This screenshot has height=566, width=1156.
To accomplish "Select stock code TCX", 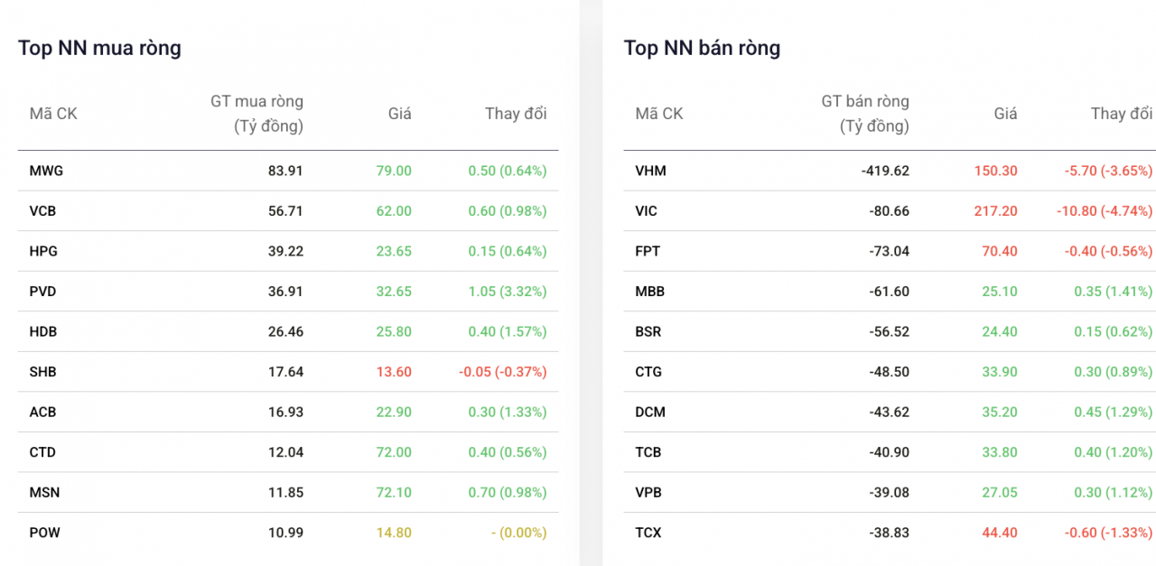I will pyautogui.click(x=648, y=533).
